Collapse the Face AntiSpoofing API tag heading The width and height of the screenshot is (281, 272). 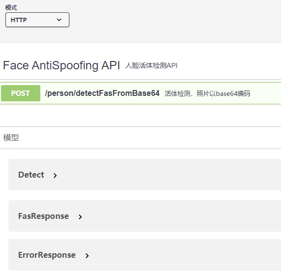(62, 65)
